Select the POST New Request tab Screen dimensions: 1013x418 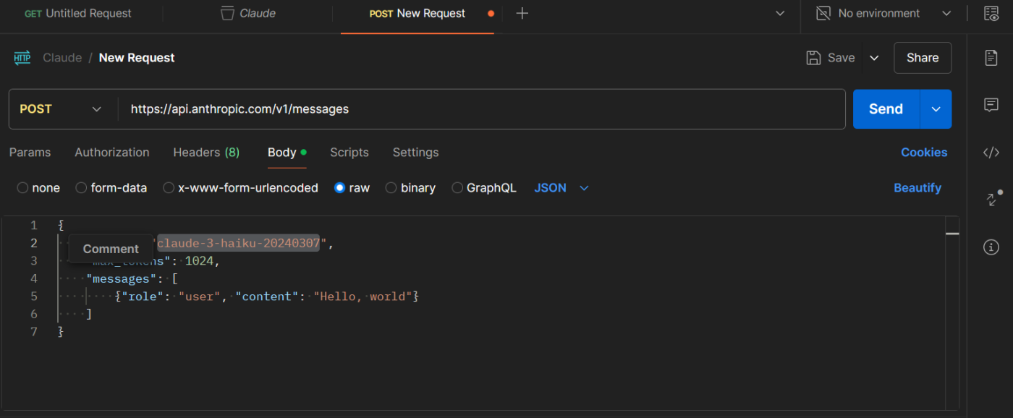tap(418, 13)
